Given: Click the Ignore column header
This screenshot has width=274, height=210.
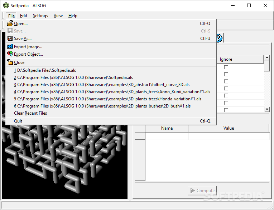Looking at the screenshot, I should [240, 59].
